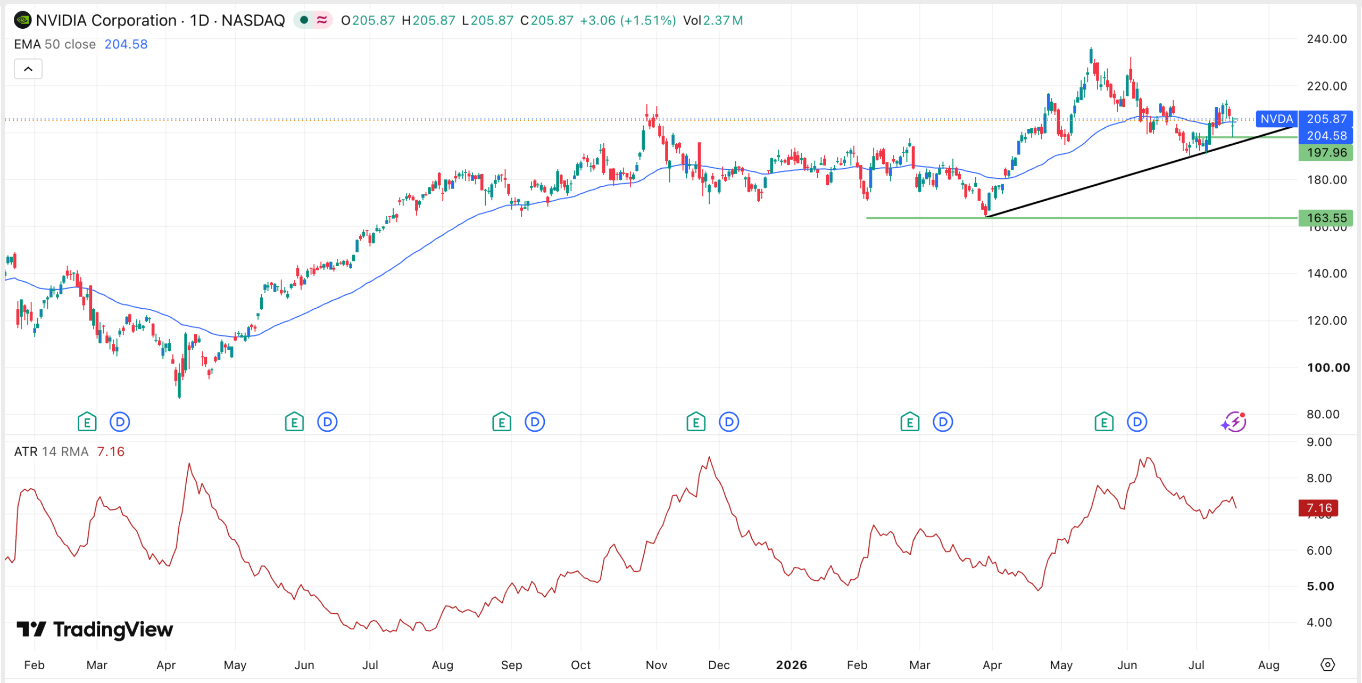Screen dimensions: 1362x683
Task: Open NVIDIA Corporation symbol title
Action: tap(160, 20)
